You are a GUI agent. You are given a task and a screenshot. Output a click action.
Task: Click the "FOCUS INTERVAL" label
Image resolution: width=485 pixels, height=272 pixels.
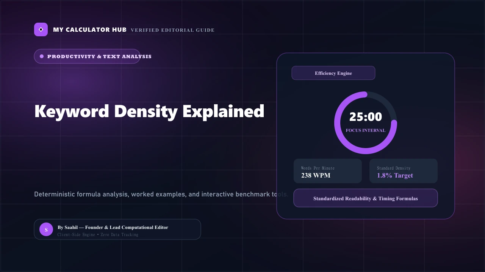pos(366,130)
